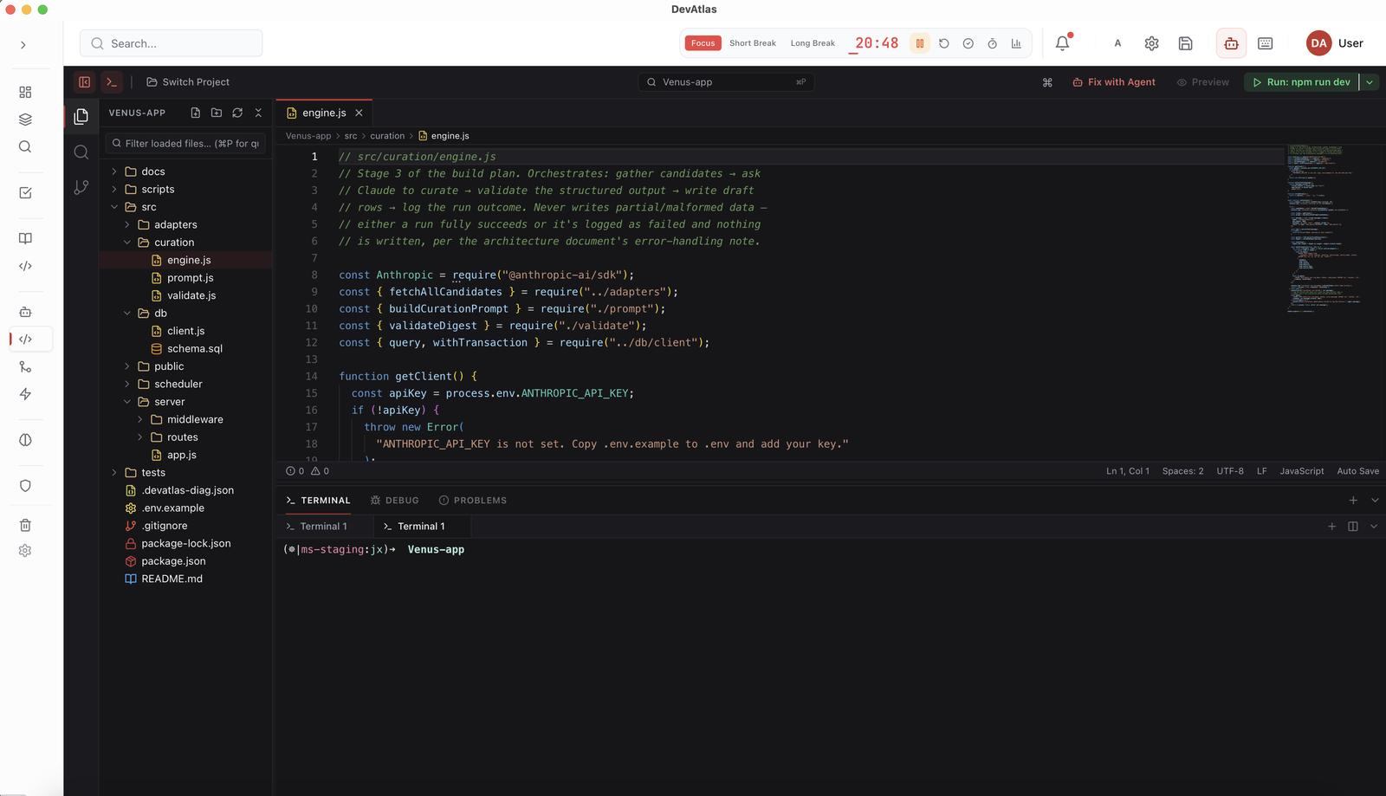The height and width of the screenshot is (796, 1386).
Task: Open timer statistics chart icon
Action: (x=1016, y=43)
